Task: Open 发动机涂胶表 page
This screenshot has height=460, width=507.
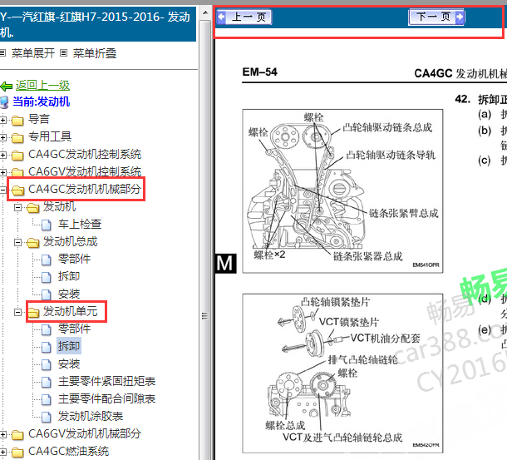Action: pyautogui.click(x=91, y=416)
